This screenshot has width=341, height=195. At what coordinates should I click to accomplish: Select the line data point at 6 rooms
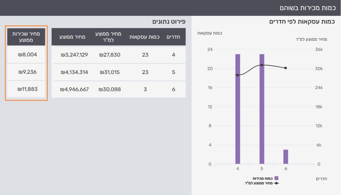[286, 68]
